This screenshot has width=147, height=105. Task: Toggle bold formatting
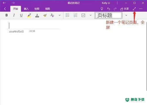pos(6,15)
